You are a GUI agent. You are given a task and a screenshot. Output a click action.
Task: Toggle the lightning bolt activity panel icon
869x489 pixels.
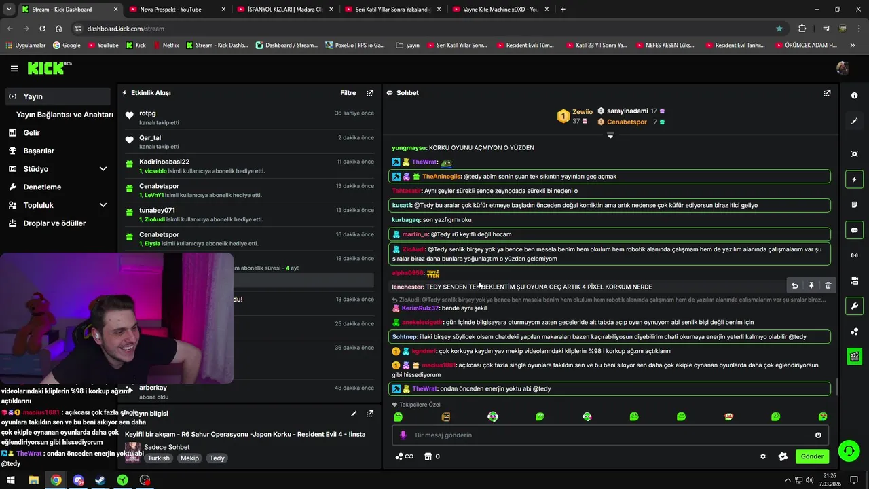tap(854, 180)
